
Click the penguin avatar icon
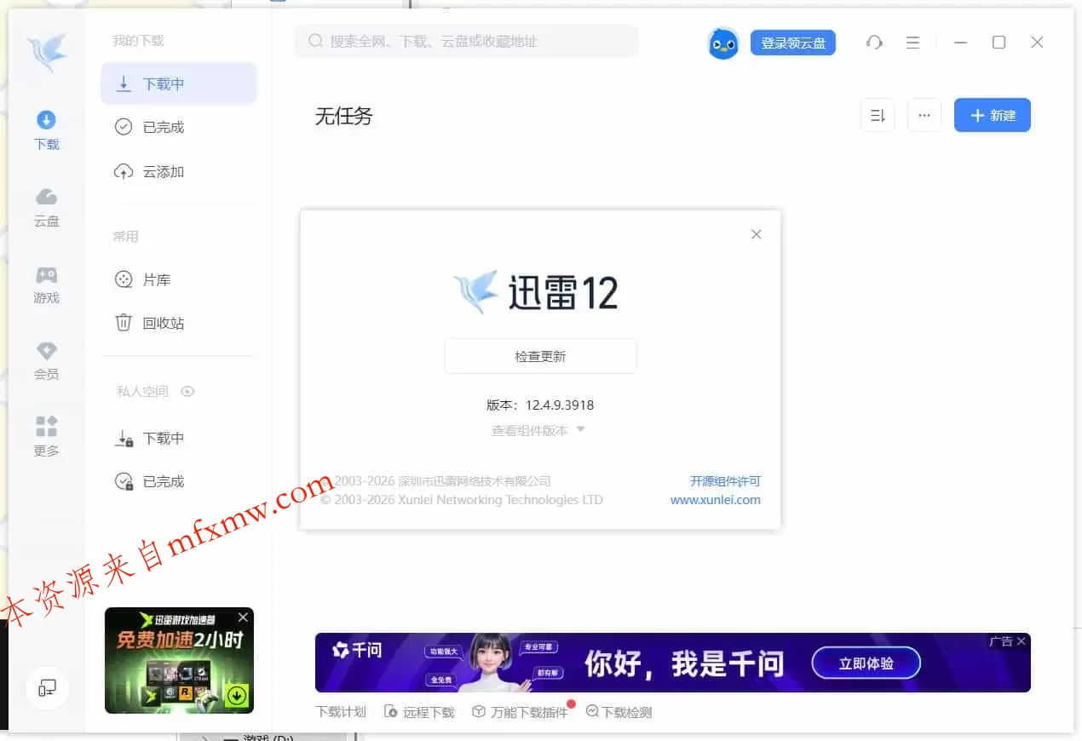point(723,43)
